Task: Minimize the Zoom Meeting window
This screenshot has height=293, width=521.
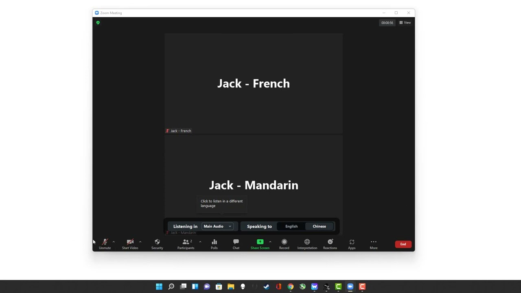Action: (x=383, y=13)
